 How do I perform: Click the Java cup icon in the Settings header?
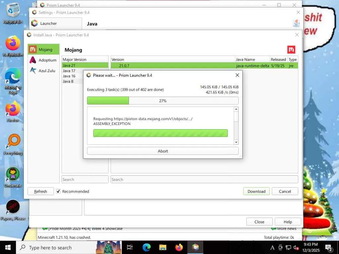tap(296, 23)
